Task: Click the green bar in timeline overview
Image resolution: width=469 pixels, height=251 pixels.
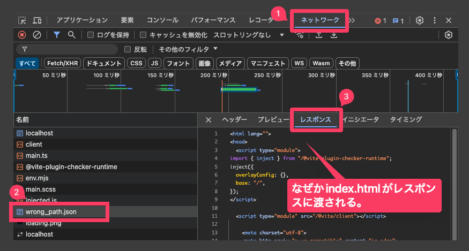Action: click(239, 89)
